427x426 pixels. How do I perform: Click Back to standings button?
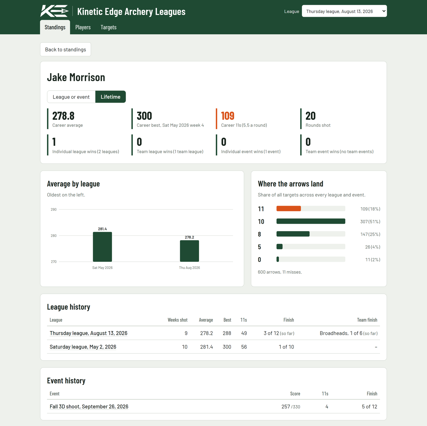click(65, 50)
